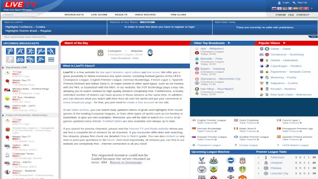Filter broadcasts by the racing car icon
Viewport: 318px width, 179px height.
(x=20, y=60)
